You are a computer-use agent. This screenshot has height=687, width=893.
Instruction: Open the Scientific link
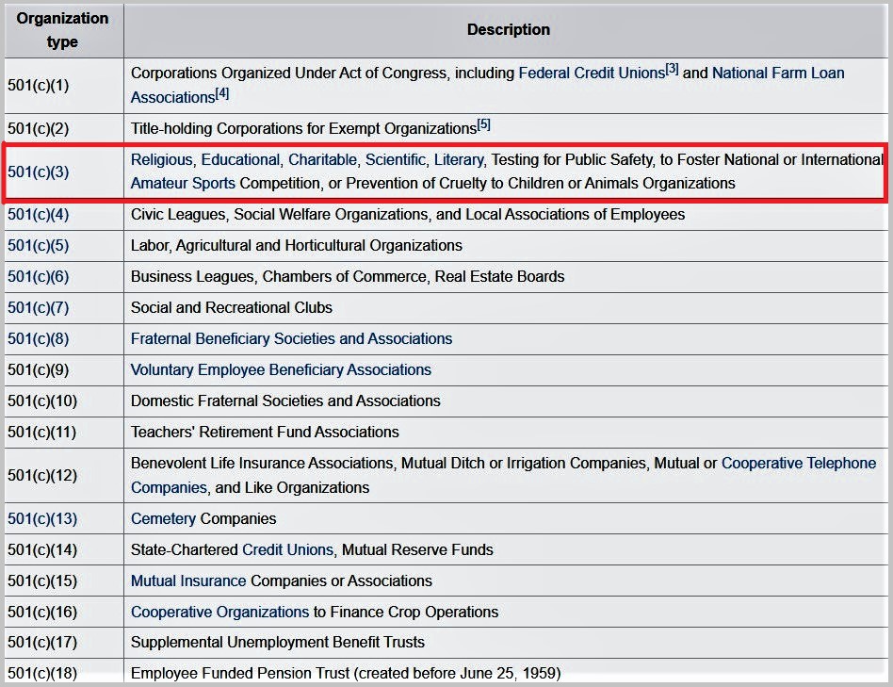396,160
